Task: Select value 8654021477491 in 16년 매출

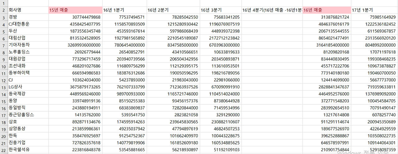Action: [327, 38]
